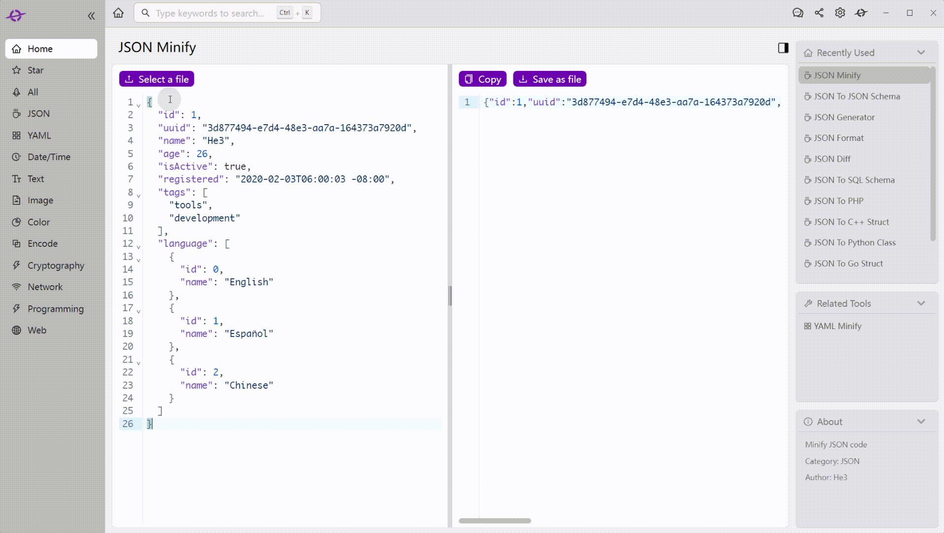Open settings via the gear icon

click(840, 13)
